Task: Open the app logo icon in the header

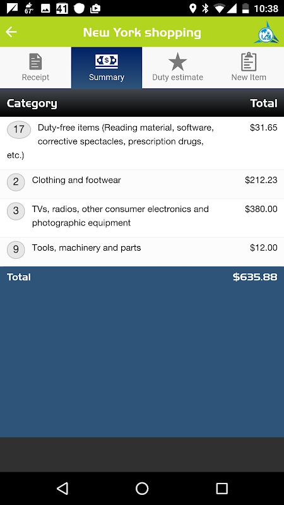Action: [x=266, y=32]
